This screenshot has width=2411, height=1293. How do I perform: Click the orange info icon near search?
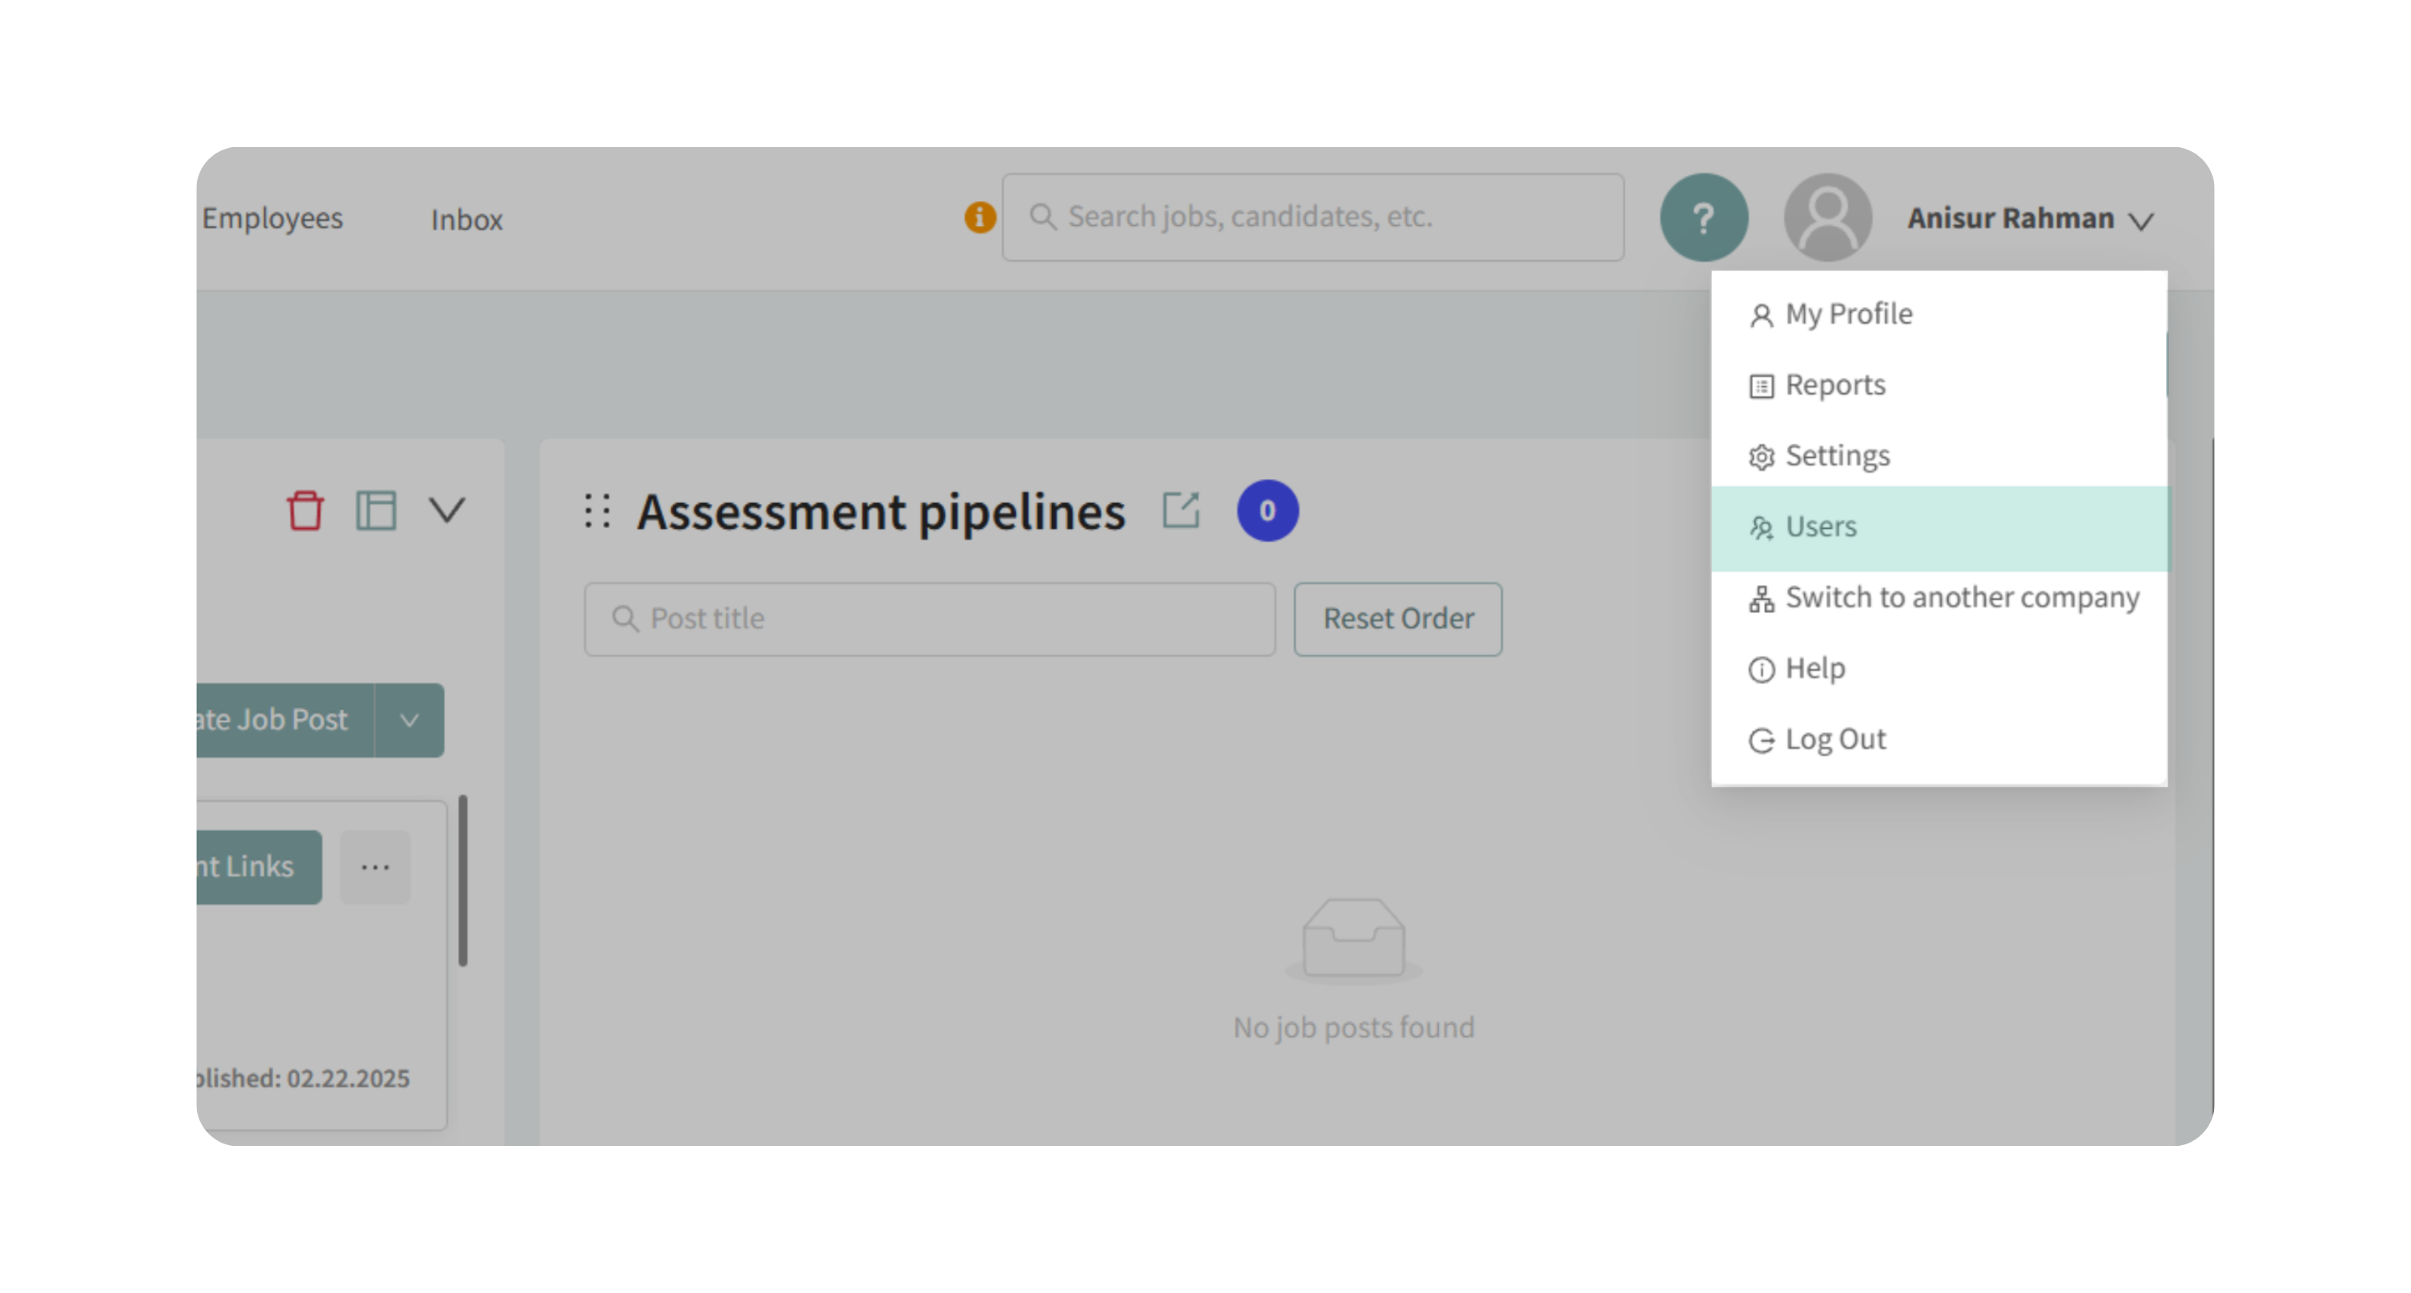pyautogui.click(x=980, y=217)
